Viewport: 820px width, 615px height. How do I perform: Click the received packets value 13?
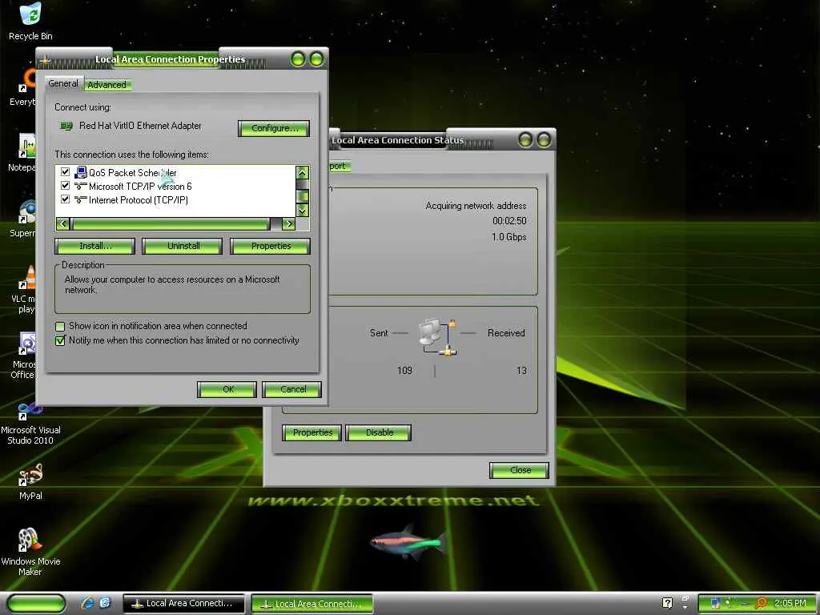tap(521, 370)
